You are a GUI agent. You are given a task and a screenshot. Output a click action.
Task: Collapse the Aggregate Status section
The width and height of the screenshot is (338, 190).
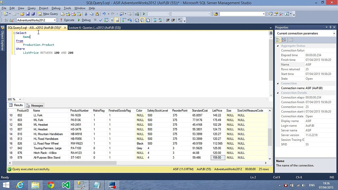[278, 46]
